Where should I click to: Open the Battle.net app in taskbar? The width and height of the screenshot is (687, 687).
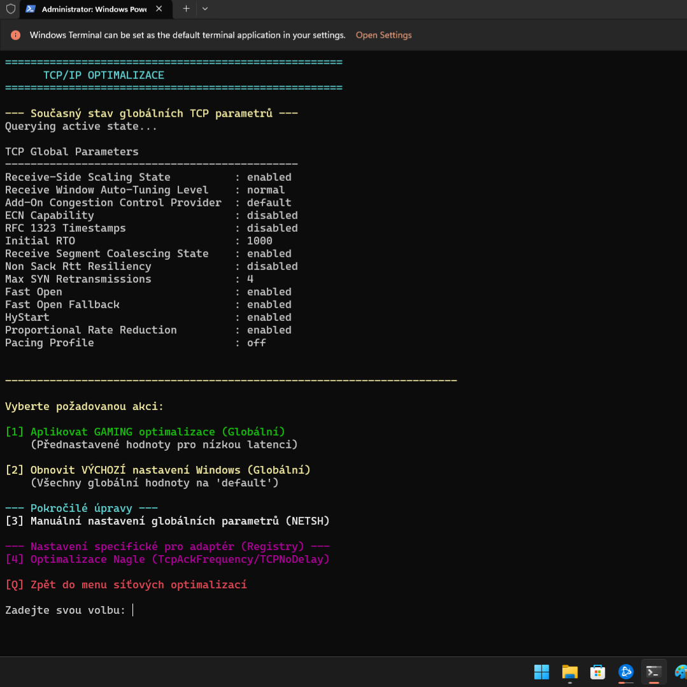tap(625, 672)
